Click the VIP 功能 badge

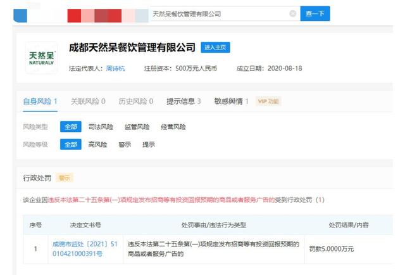[x=268, y=101]
